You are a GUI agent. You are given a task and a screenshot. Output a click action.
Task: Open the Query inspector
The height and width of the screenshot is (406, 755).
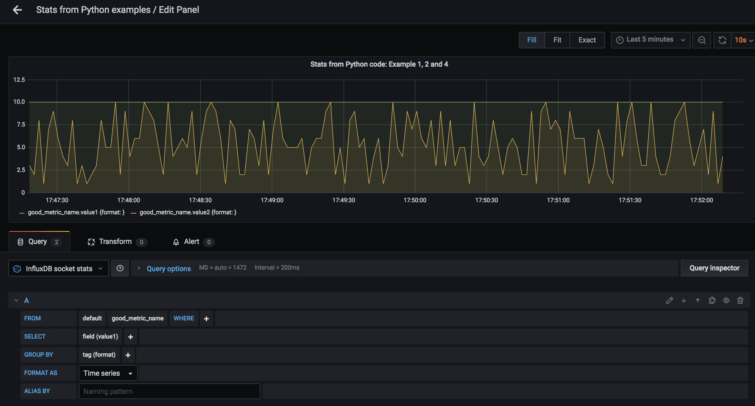coord(714,268)
